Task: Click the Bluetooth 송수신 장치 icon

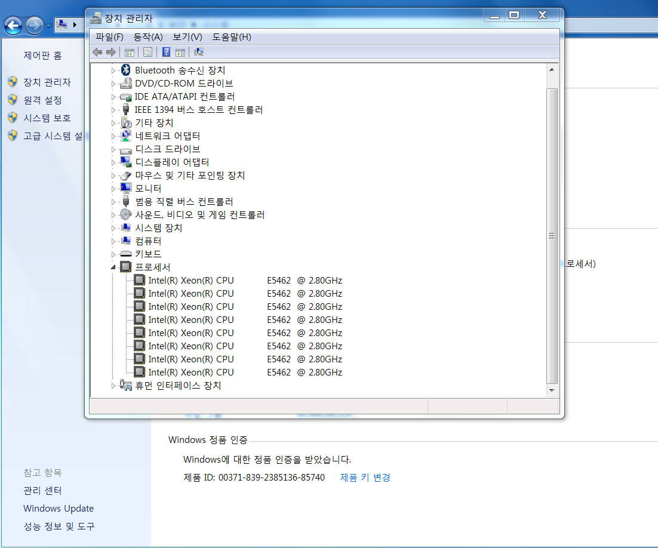Action: [126, 70]
